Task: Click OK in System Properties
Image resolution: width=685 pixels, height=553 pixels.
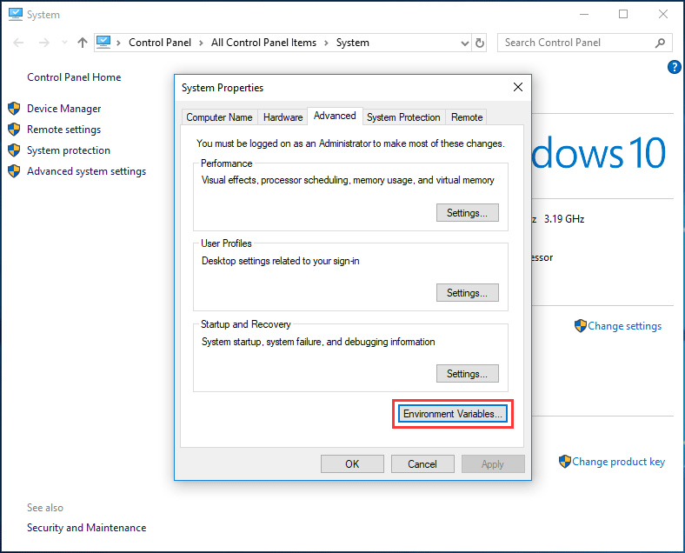Action: point(352,464)
